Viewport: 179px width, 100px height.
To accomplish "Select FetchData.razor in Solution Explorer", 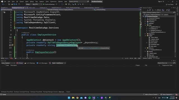I will coord(155,44).
